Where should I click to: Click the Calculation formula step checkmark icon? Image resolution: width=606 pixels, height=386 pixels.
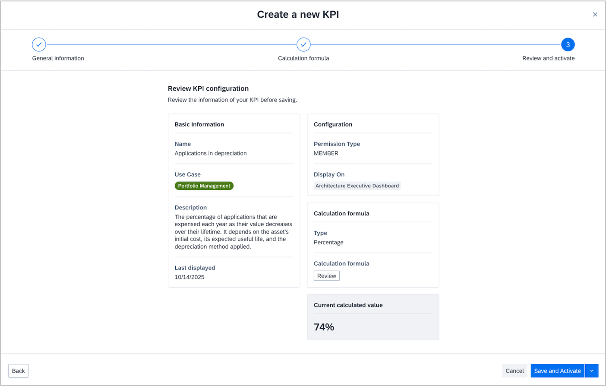[303, 44]
